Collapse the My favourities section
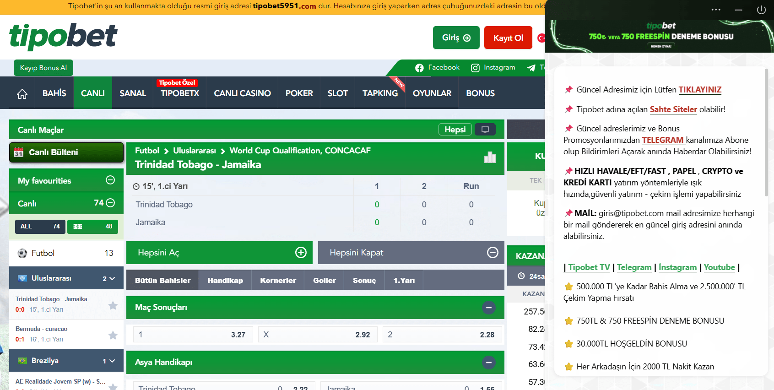 pos(110,180)
